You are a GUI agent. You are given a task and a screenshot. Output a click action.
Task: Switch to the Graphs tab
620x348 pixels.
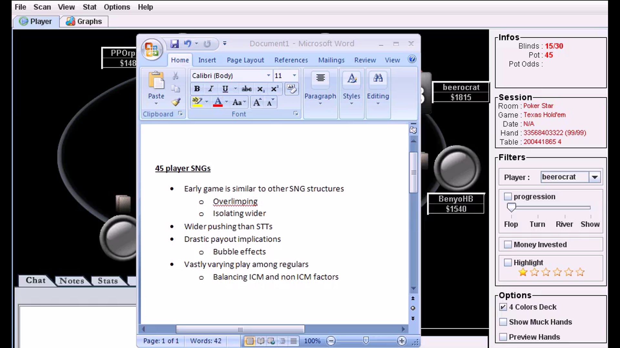pos(84,22)
